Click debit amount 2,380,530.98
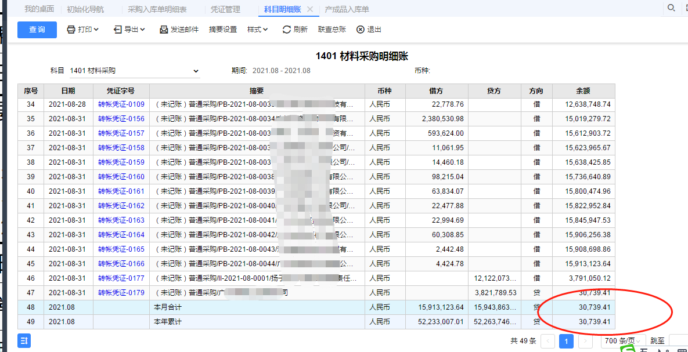 (x=443, y=119)
